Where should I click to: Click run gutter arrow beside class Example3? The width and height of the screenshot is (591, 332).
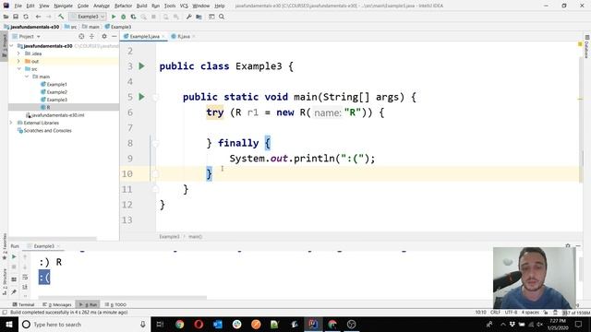tap(141, 66)
